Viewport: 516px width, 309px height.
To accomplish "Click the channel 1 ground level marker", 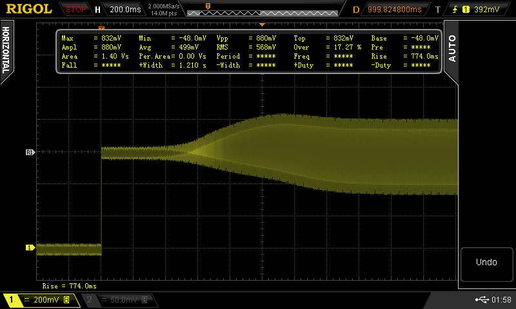I will 30,247.
